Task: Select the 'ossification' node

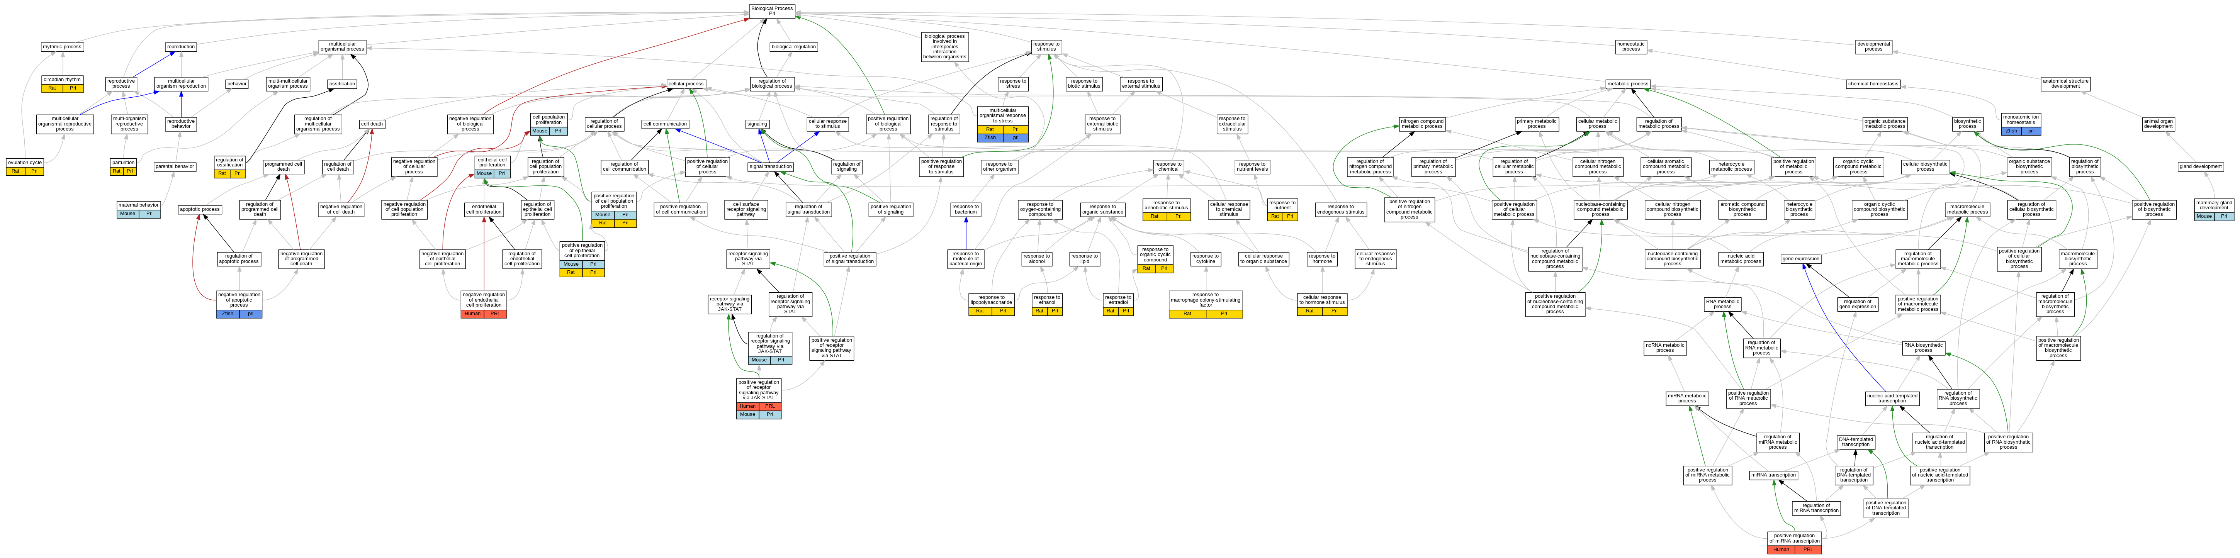Action: (x=342, y=84)
